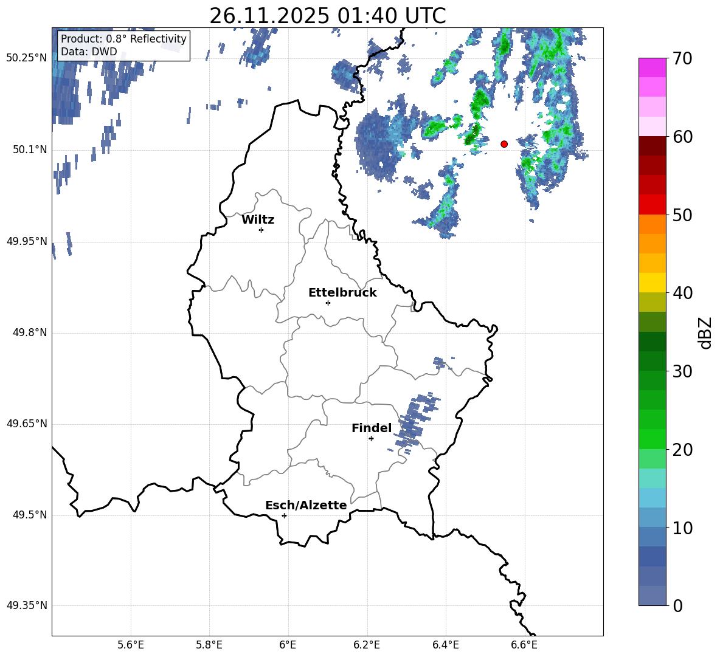Click the 'Product: 0.8° Reflectivity' legend text

pyautogui.click(x=123, y=38)
